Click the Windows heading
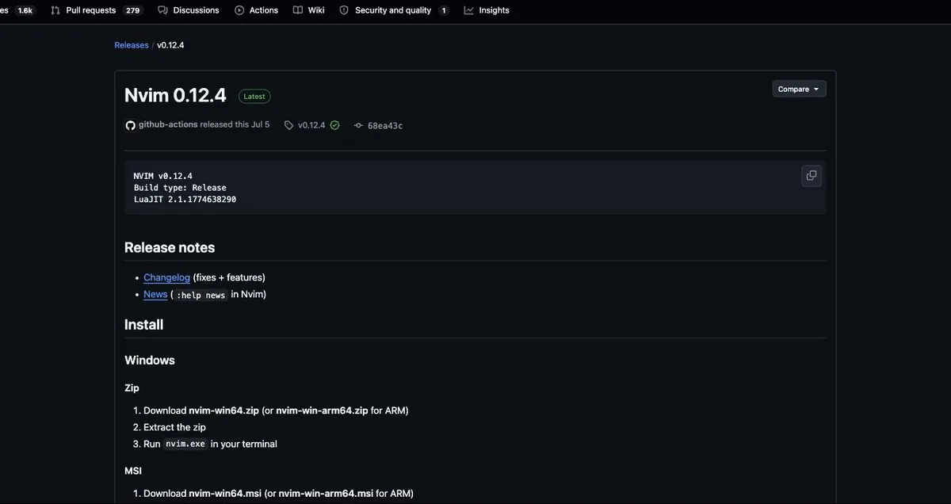 point(150,360)
